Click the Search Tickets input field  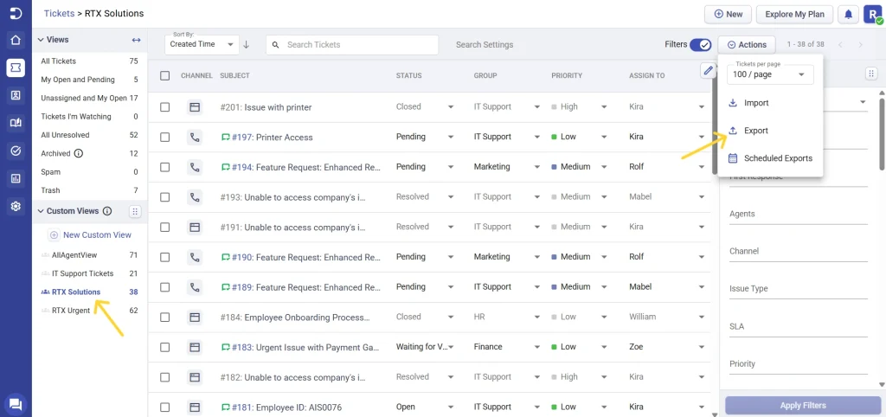click(352, 45)
